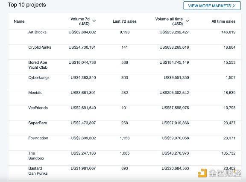
Task: Click all time sales 146,819
Action: [228, 32]
